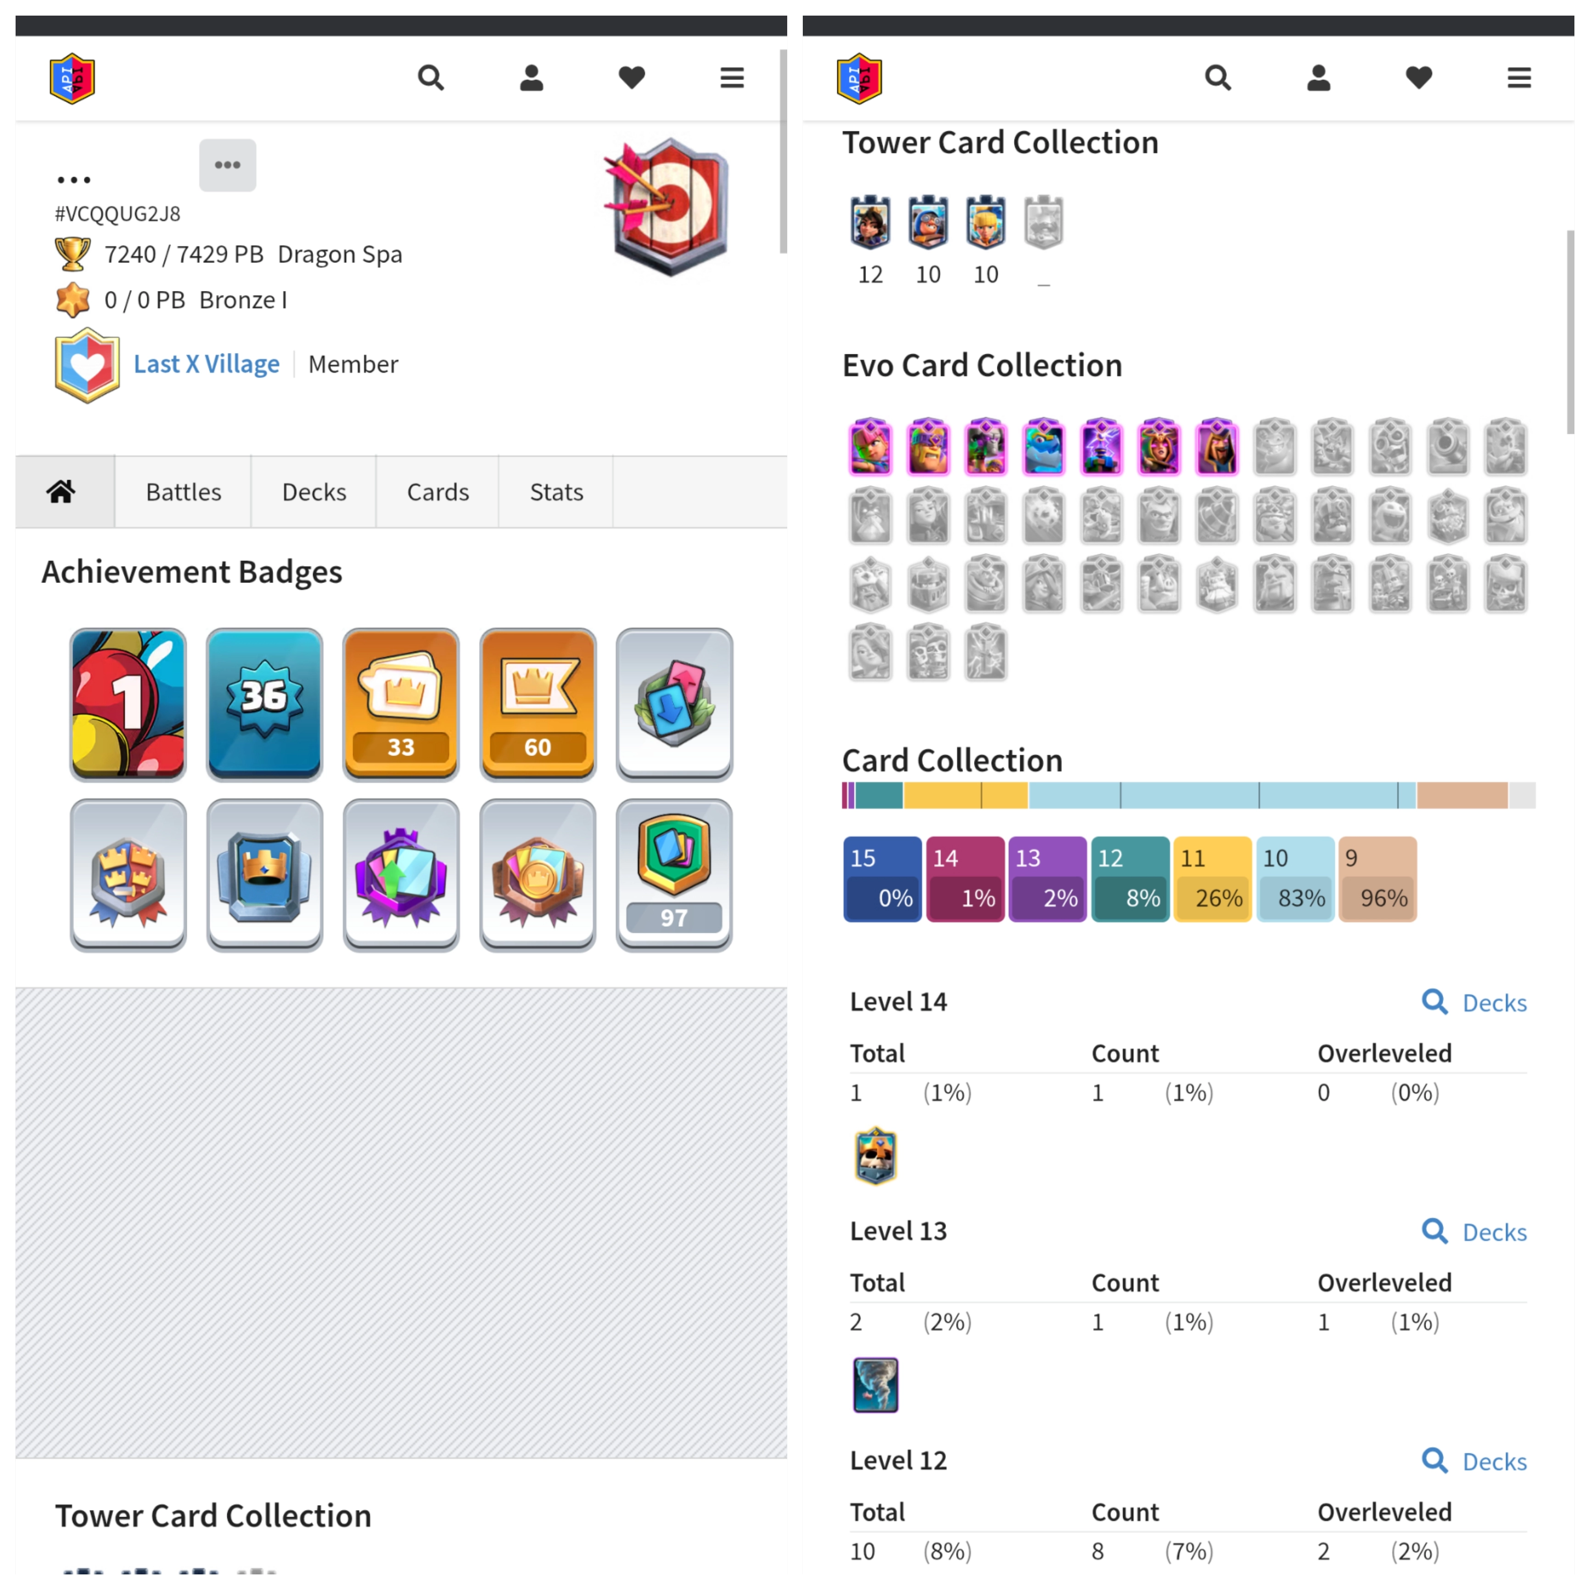Switch to the Cards tab

pyautogui.click(x=438, y=492)
